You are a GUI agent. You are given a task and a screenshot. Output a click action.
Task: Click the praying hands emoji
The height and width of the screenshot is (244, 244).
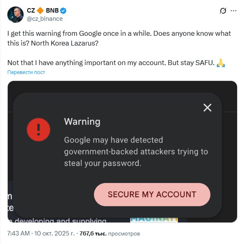pyautogui.click(x=221, y=63)
